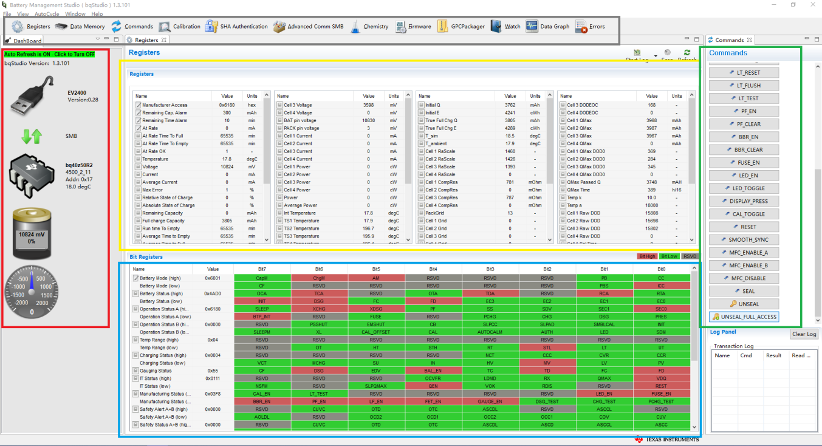This screenshot has width=822, height=446.
Task: Open the Start Log dropdown arrow
Action: pos(656,57)
